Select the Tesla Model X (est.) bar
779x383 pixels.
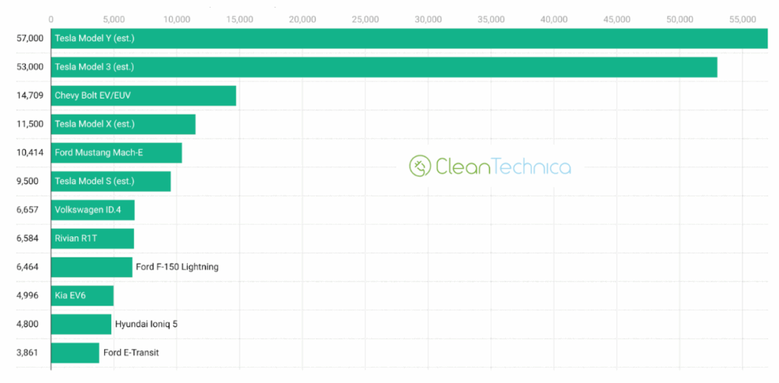point(123,124)
